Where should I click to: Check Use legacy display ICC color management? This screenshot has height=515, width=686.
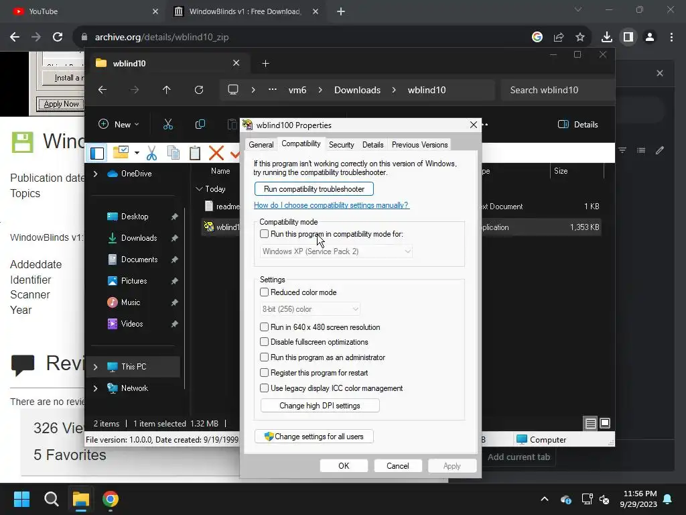coord(264,388)
